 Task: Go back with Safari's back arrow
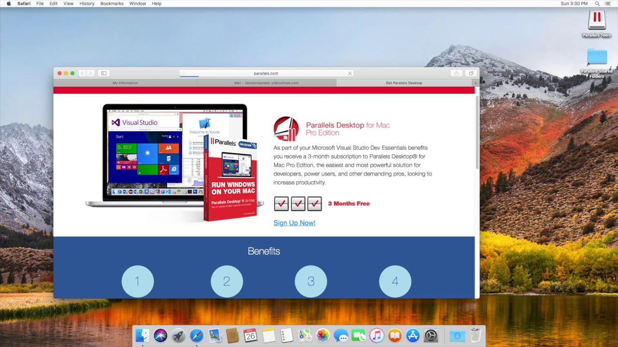point(82,73)
